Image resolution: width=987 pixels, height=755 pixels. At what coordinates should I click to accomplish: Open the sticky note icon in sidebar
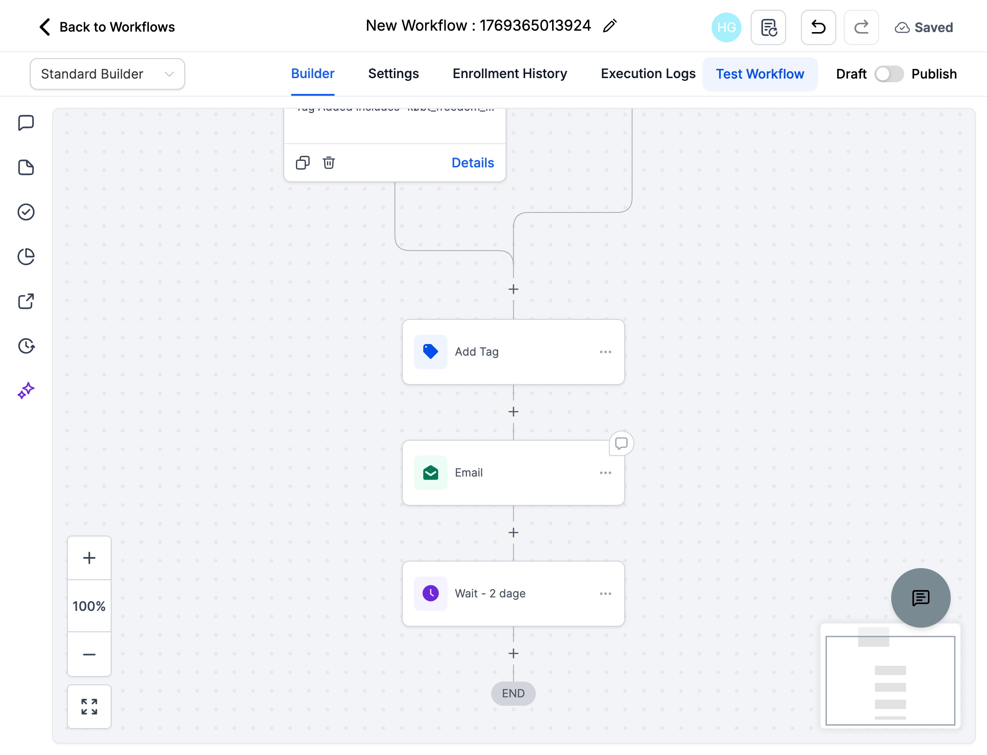[26, 167]
